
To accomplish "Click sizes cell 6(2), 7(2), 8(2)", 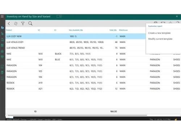I will 86,89.
